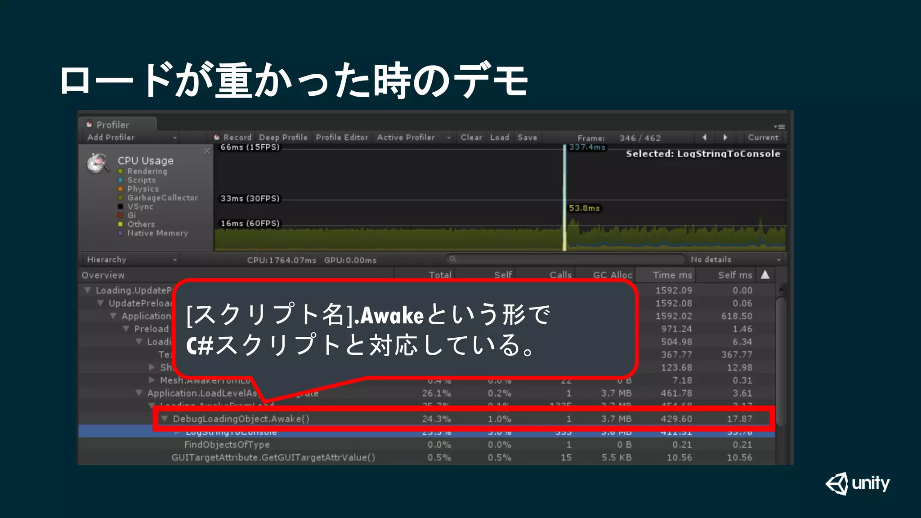
Task: Open the Hierarchy view dropdown
Action: 130,259
